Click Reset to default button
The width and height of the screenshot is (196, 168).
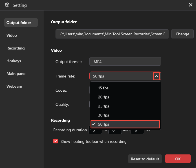click(x=145, y=159)
